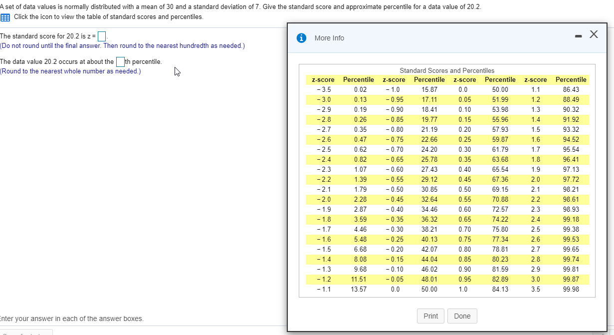Click the z-score column header in the table
Screen dimensions: 614x335
pos(322,79)
